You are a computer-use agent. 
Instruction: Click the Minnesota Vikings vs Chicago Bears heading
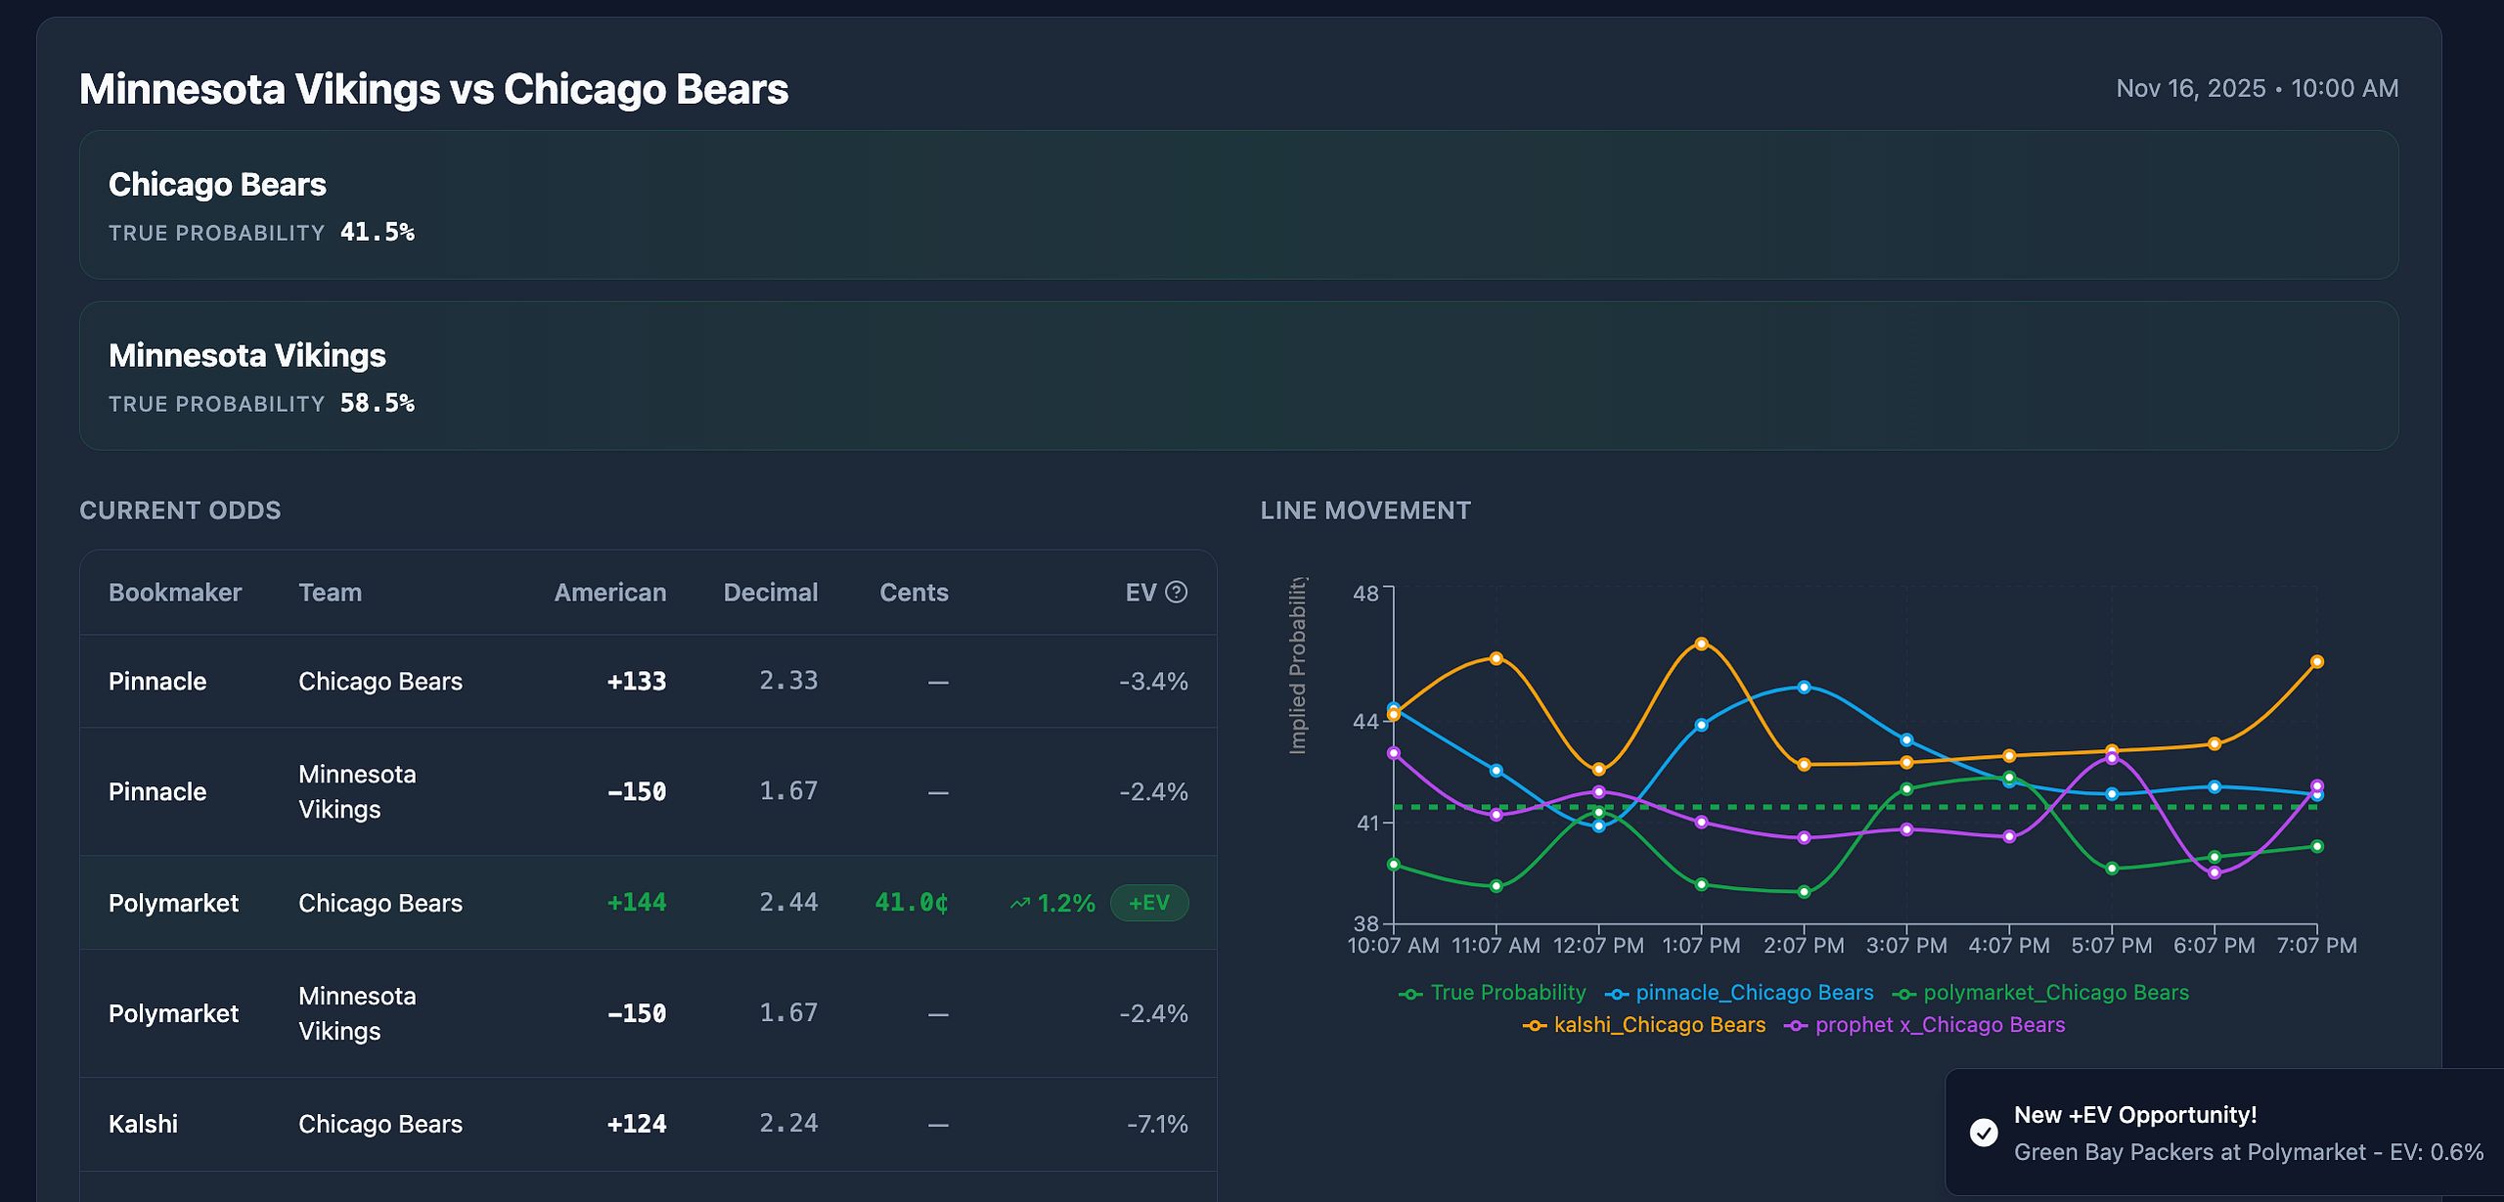(433, 89)
